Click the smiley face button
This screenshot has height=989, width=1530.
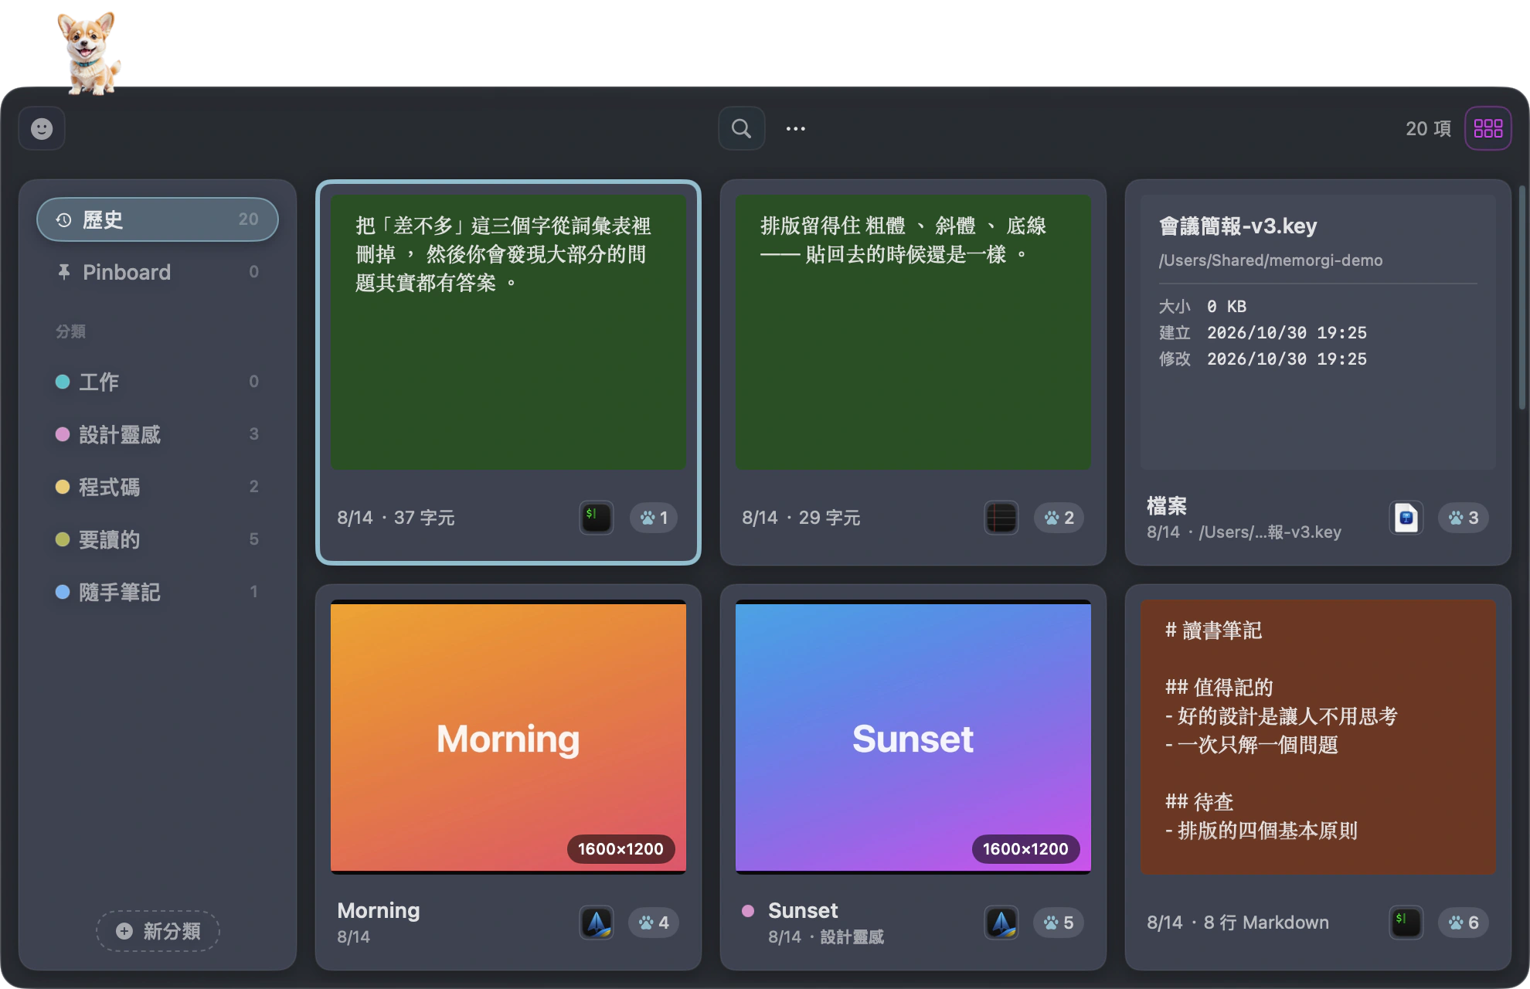point(42,128)
